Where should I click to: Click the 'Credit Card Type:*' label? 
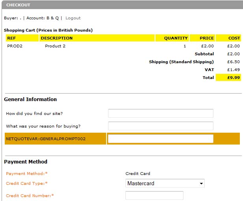click(26, 184)
